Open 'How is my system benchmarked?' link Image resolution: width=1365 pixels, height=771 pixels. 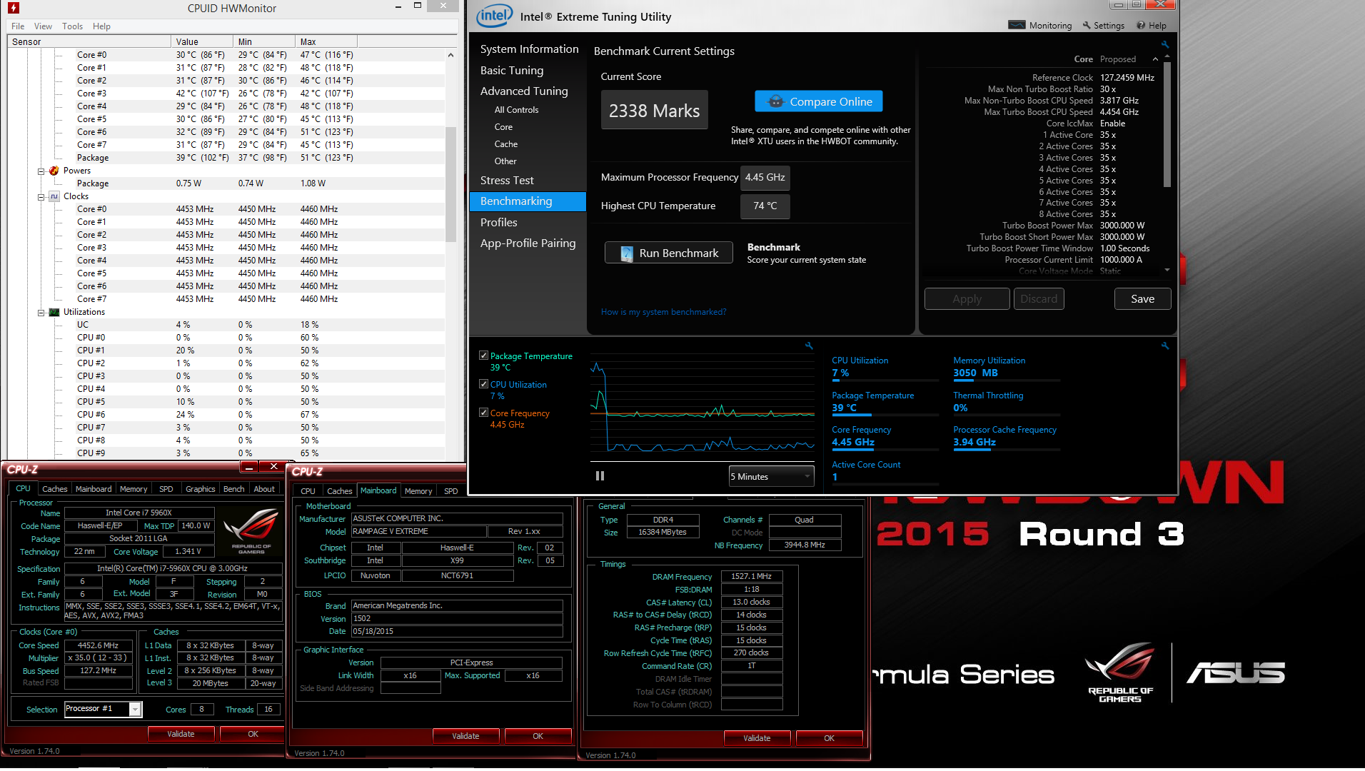[663, 312]
